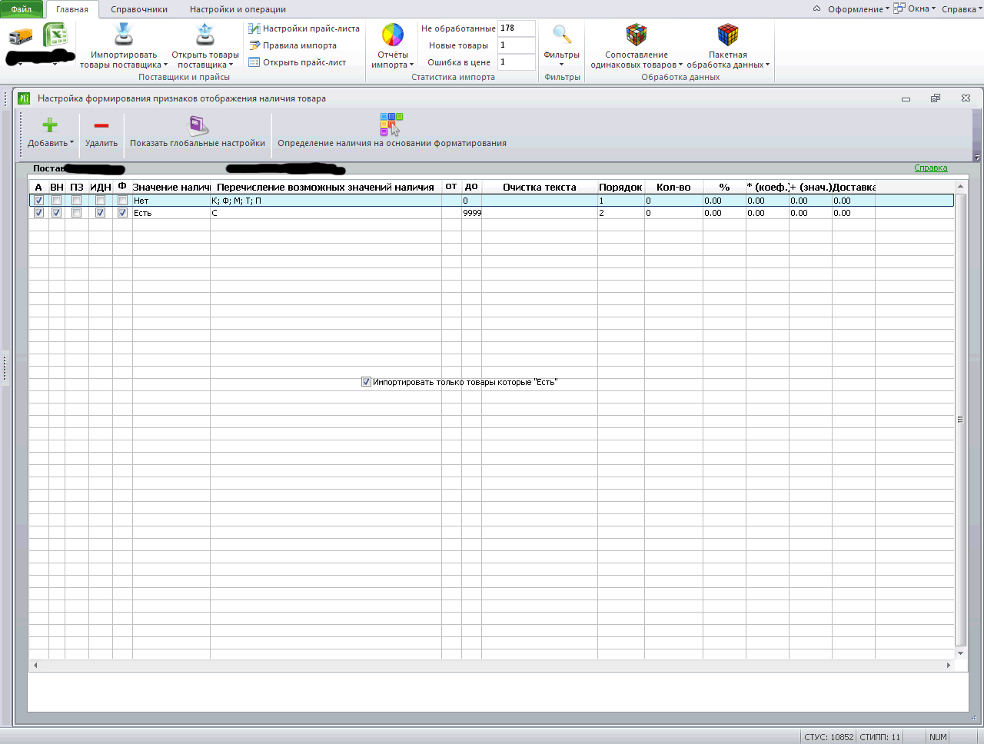This screenshot has height=744, width=984.
Task: Click the status bar entry "СТИПП: 11"
Action: pos(880,737)
